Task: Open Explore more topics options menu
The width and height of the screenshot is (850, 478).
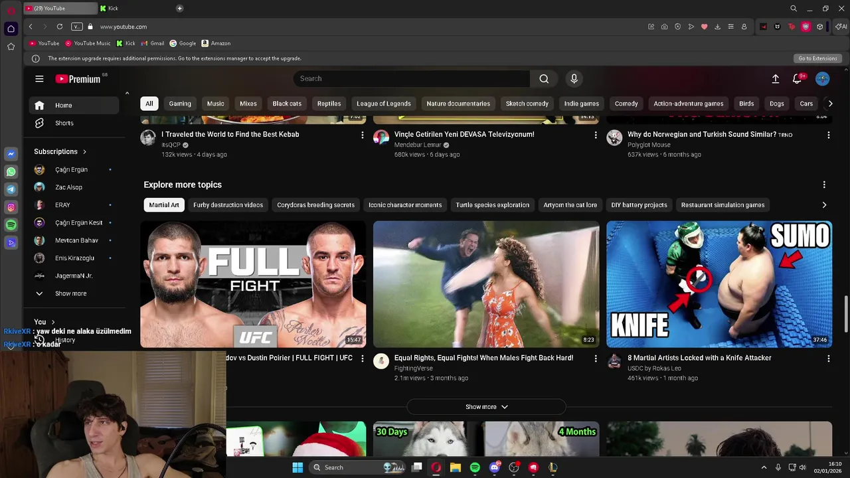Action: (824, 185)
